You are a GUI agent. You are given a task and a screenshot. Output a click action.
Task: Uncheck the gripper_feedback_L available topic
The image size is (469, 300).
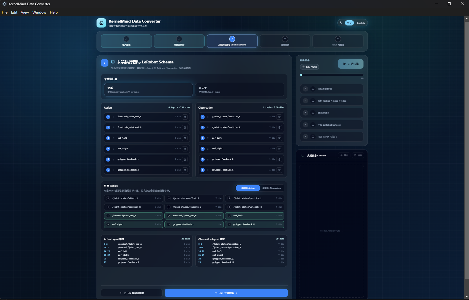(194, 224)
